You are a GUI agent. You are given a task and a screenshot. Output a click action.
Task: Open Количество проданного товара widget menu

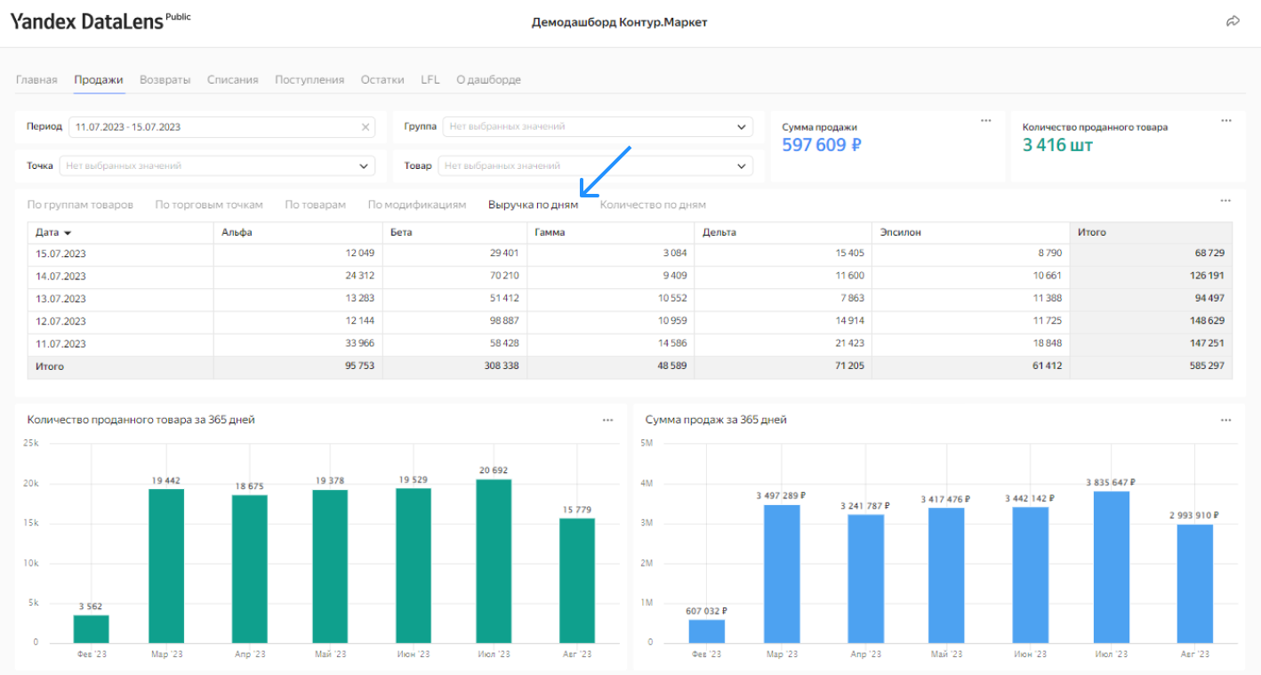click(x=1226, y=120)
